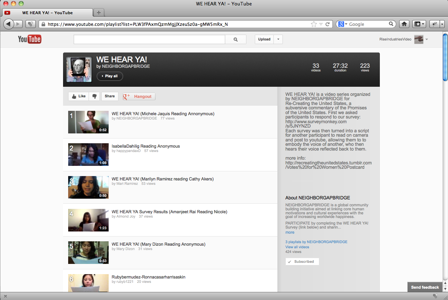Click uploader 'Mari Ramirez' link
This screenshot has height=300, width=448.
point(127,184)
